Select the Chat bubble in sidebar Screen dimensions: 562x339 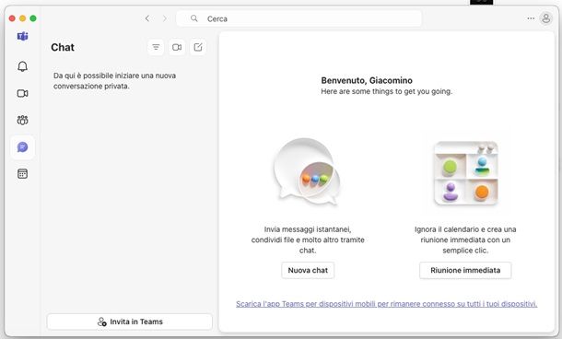coord(23,146)
